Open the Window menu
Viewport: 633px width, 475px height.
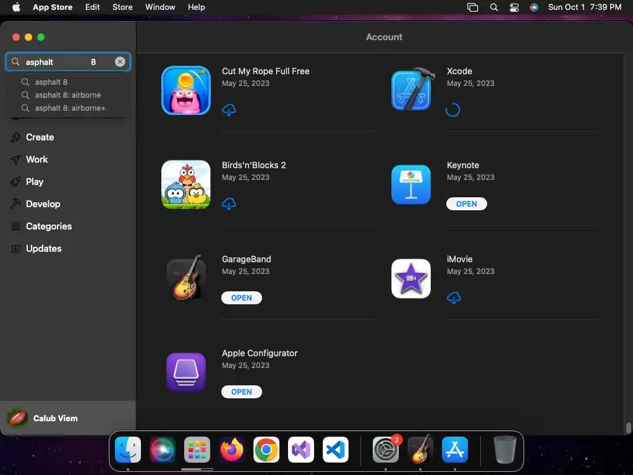point(160,7)
